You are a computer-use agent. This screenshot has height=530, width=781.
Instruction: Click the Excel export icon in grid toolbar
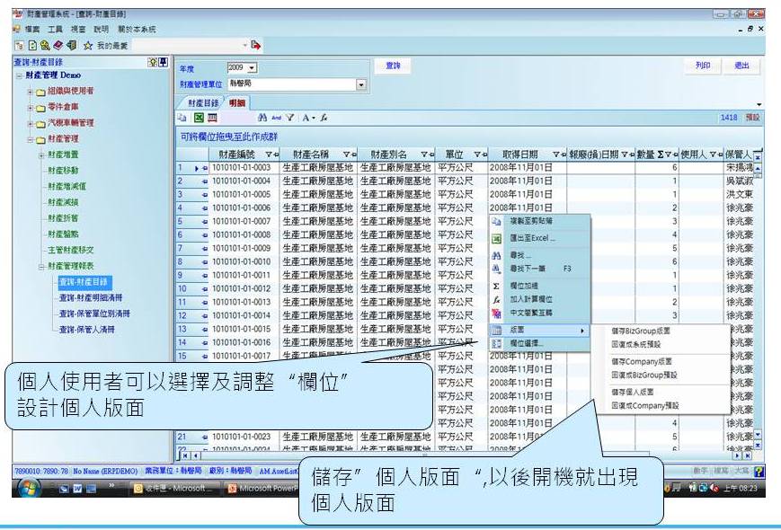coord(196,118)
